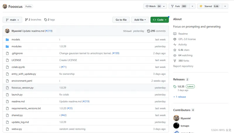234x133 pixels.
Task: Toggle the Starred button for this repository
Action: click(x=209, y=6)
